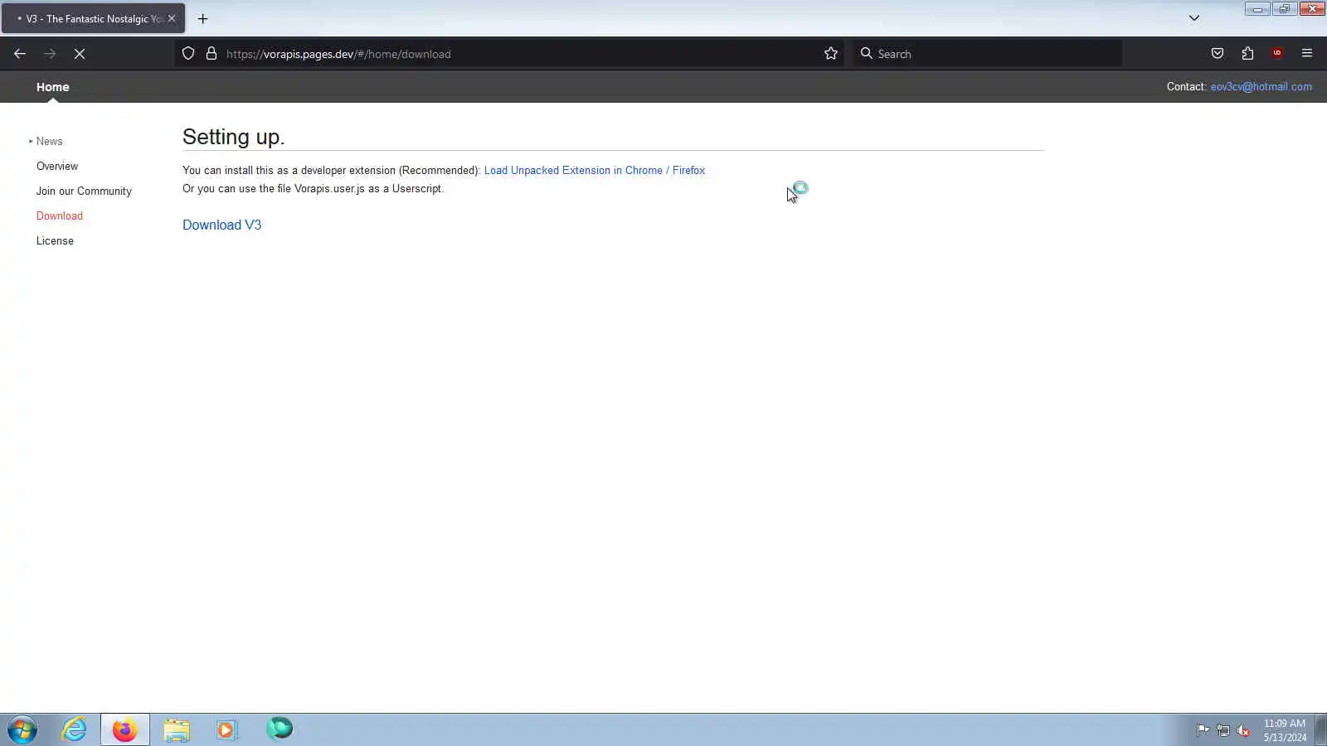The height and width of the screenshot is (746, 1327).
Task: Launch Internet Explorer from taskbar
Action: tap(75, 730)
